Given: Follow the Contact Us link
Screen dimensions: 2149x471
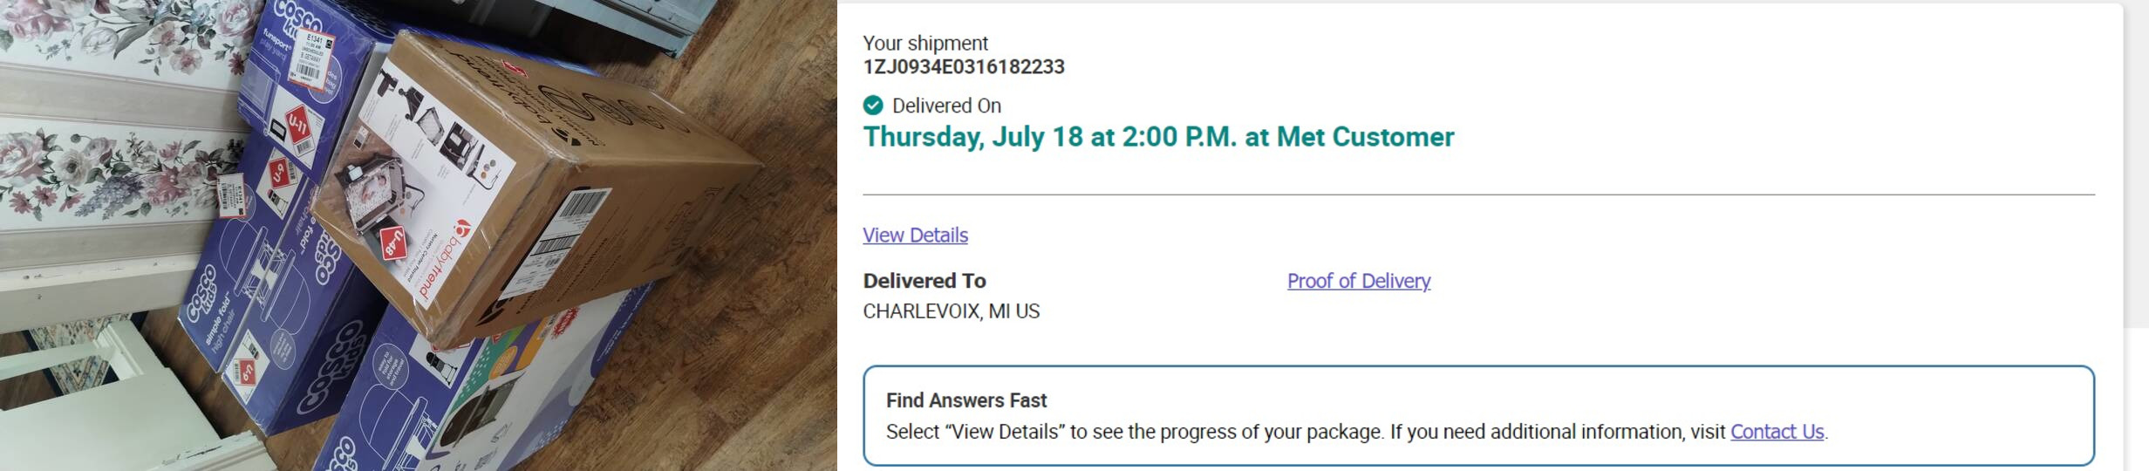Looking at the screenshot, I should (x=1777, y=432).
